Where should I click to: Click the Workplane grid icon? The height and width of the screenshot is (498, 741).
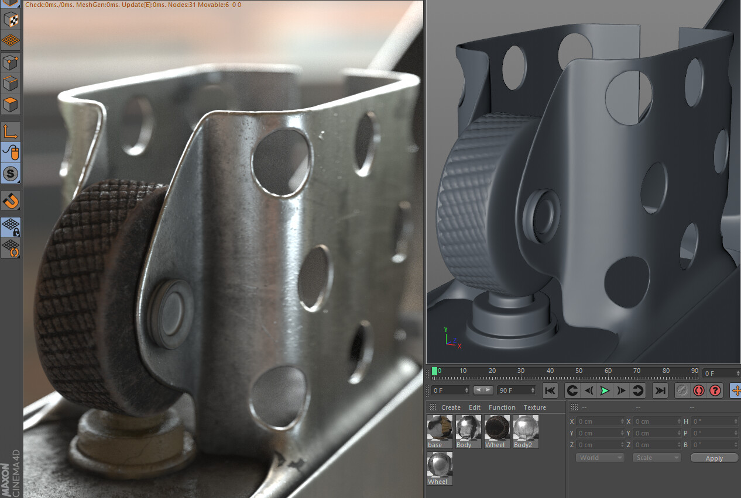11,41
